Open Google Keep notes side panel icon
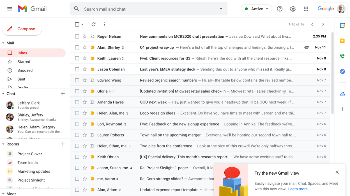350x196 pixels. coord(342,41)
